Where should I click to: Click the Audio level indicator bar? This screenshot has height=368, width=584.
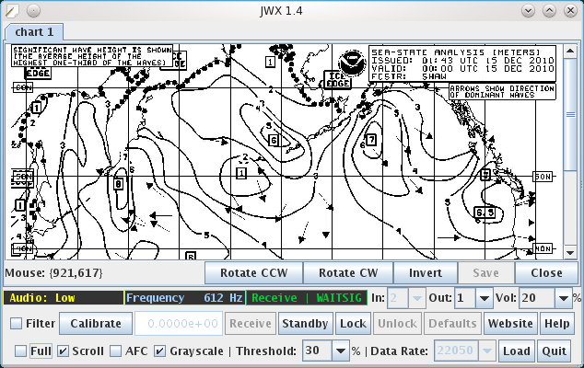tap(63, 298)
